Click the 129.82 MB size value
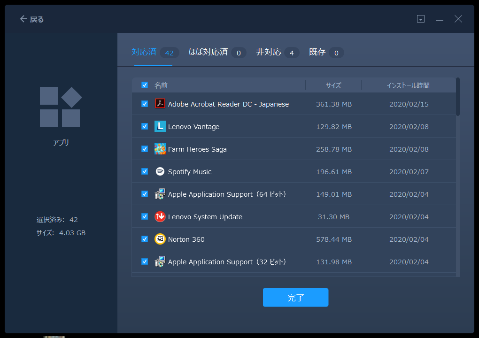Viewport: 479px width, 338px height. coord(333,127)
